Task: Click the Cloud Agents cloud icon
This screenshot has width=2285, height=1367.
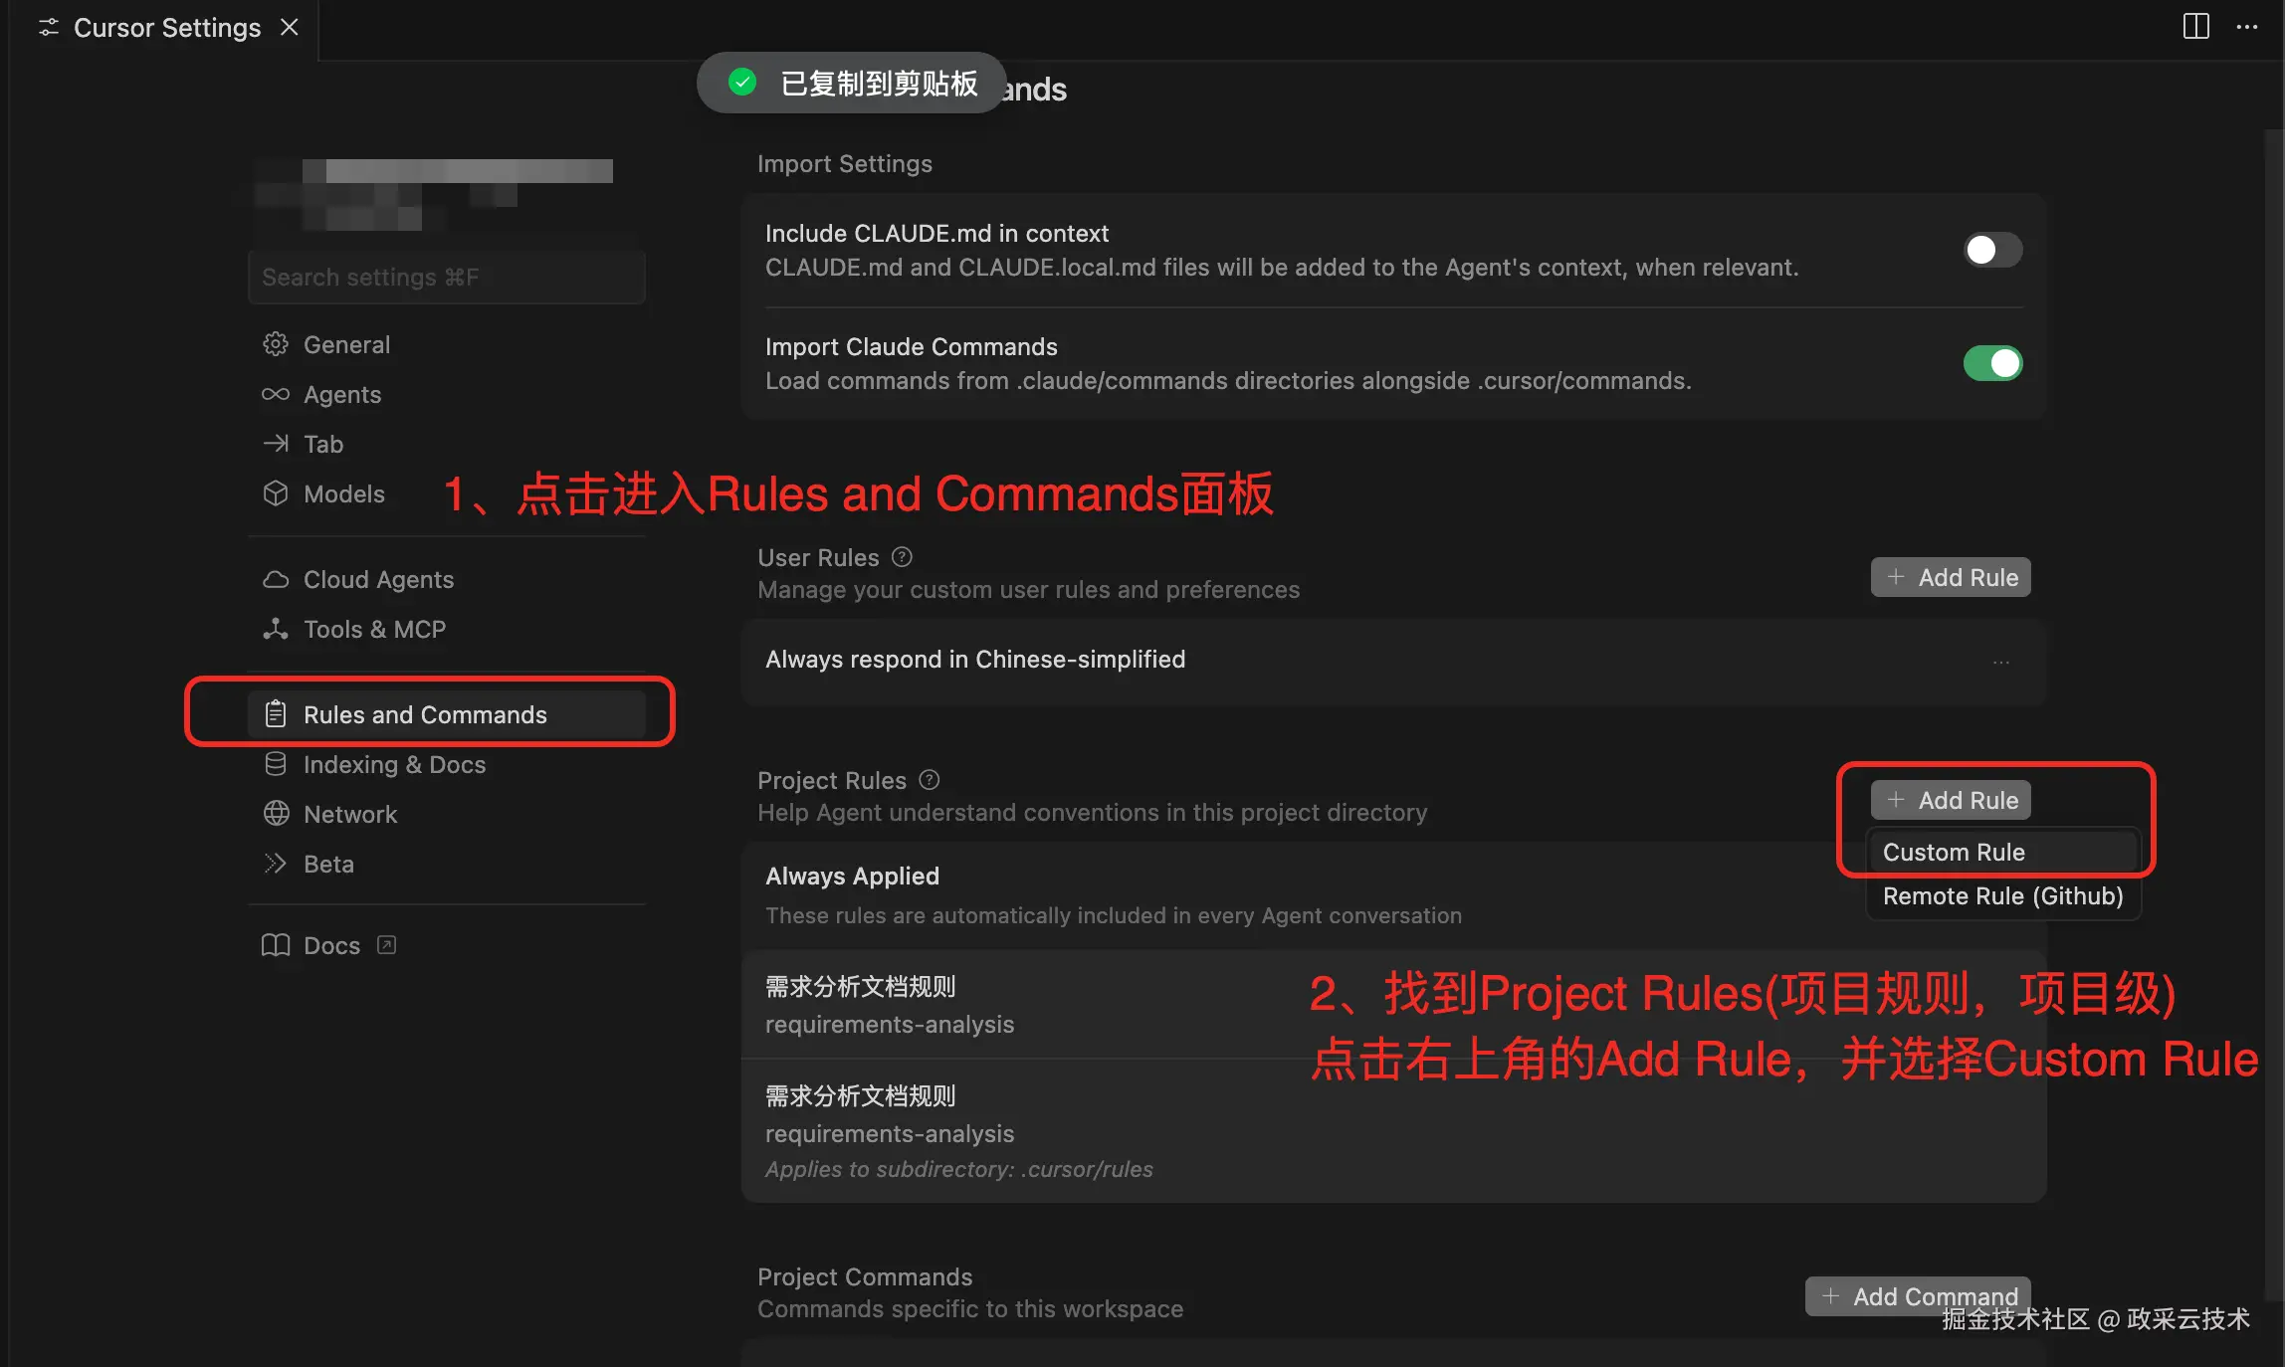Action: (x=276, y=579)
